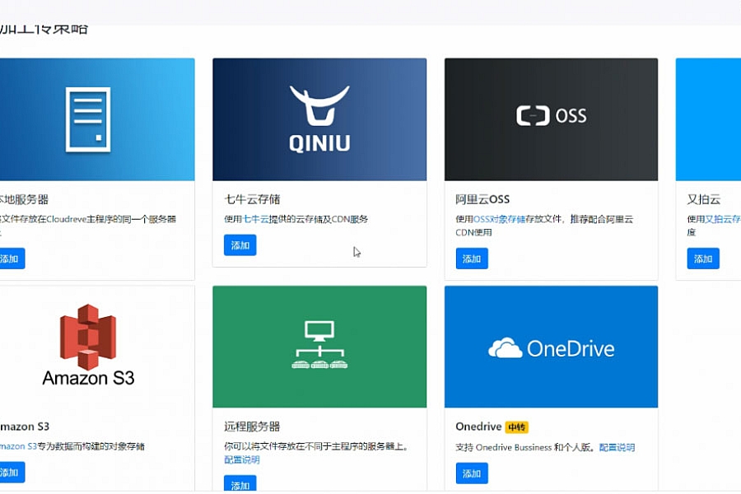
Task: Click the Amazon S3 red cube logo
Action: pyautogui.click(x=88, y=337)
